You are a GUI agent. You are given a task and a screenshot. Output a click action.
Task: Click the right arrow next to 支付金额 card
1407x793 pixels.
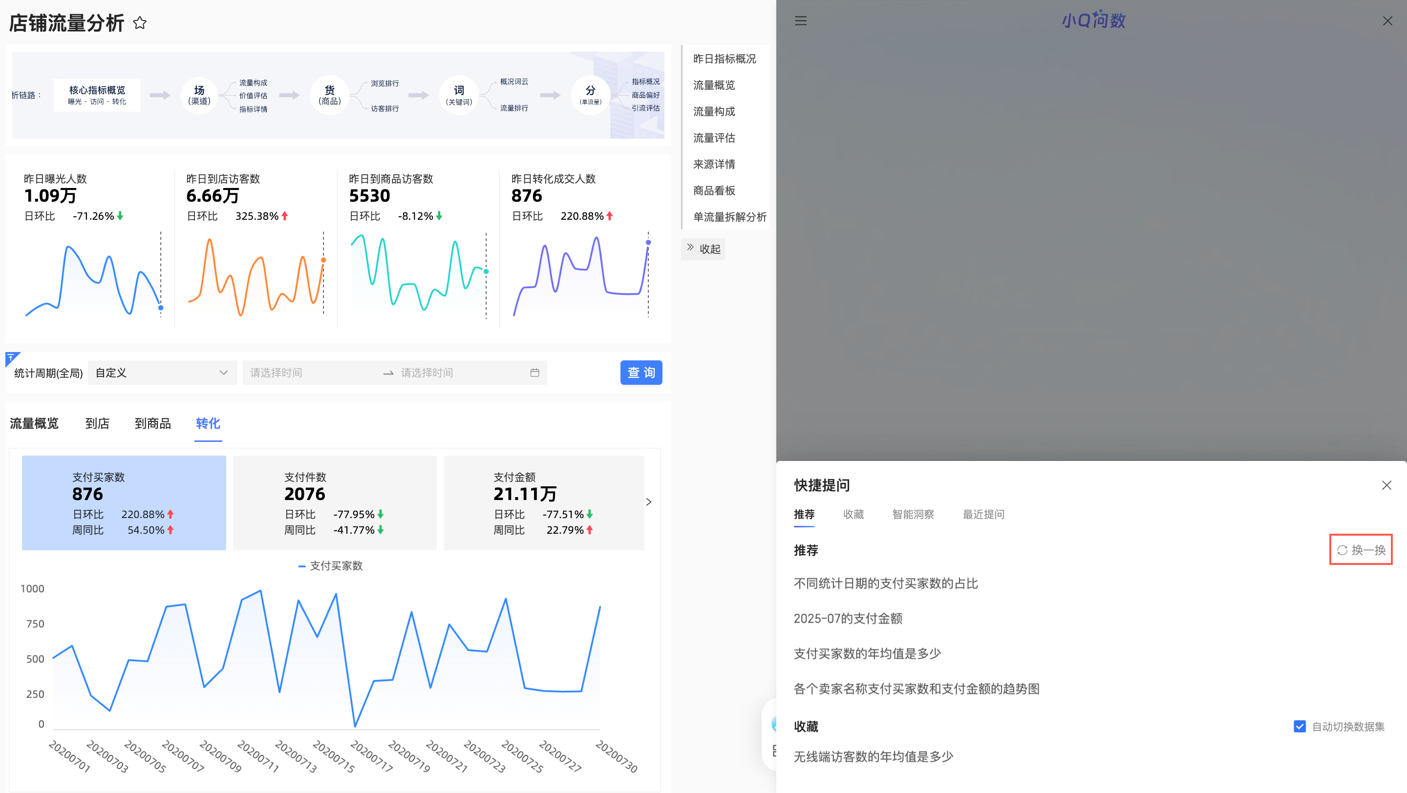[649, 501]
